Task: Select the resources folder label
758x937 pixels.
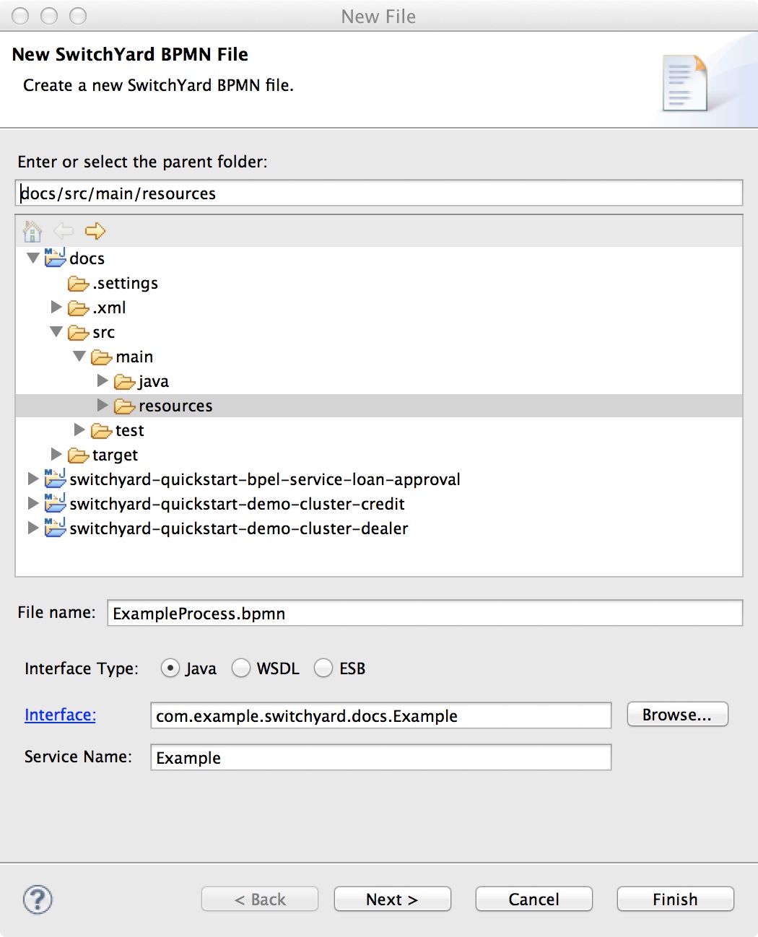Action: click(x=175, y=406)
